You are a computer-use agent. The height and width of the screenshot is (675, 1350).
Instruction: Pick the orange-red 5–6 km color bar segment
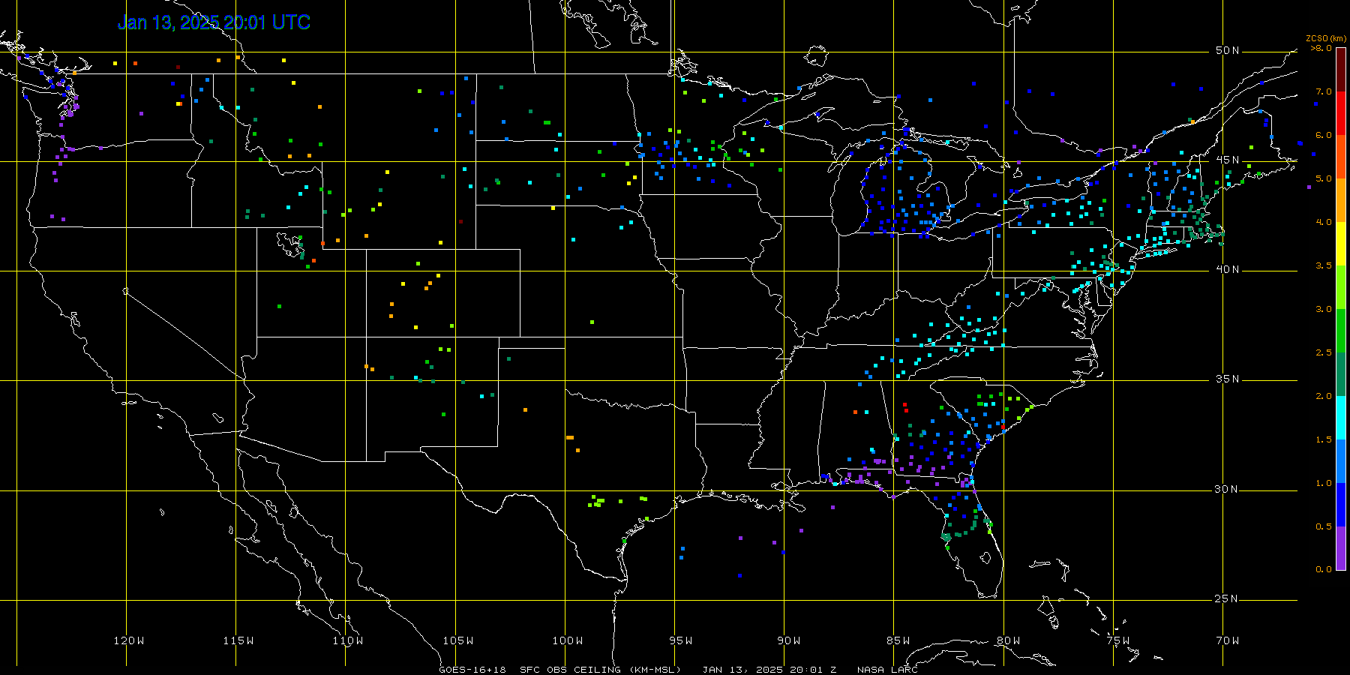click(1341, 157)
